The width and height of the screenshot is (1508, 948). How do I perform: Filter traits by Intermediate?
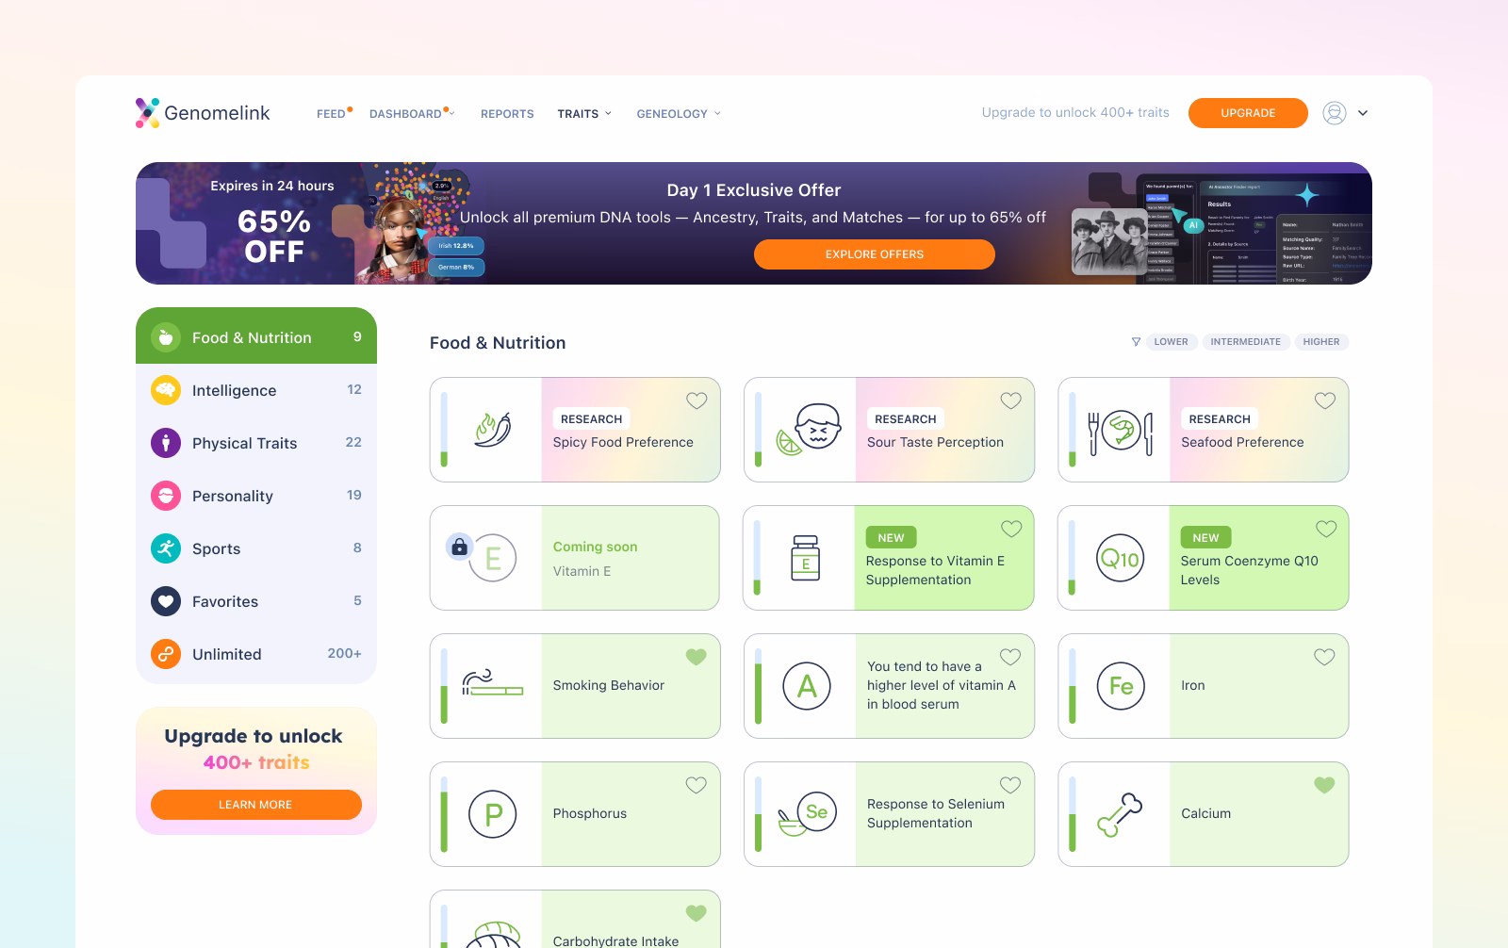point(1246,342)
